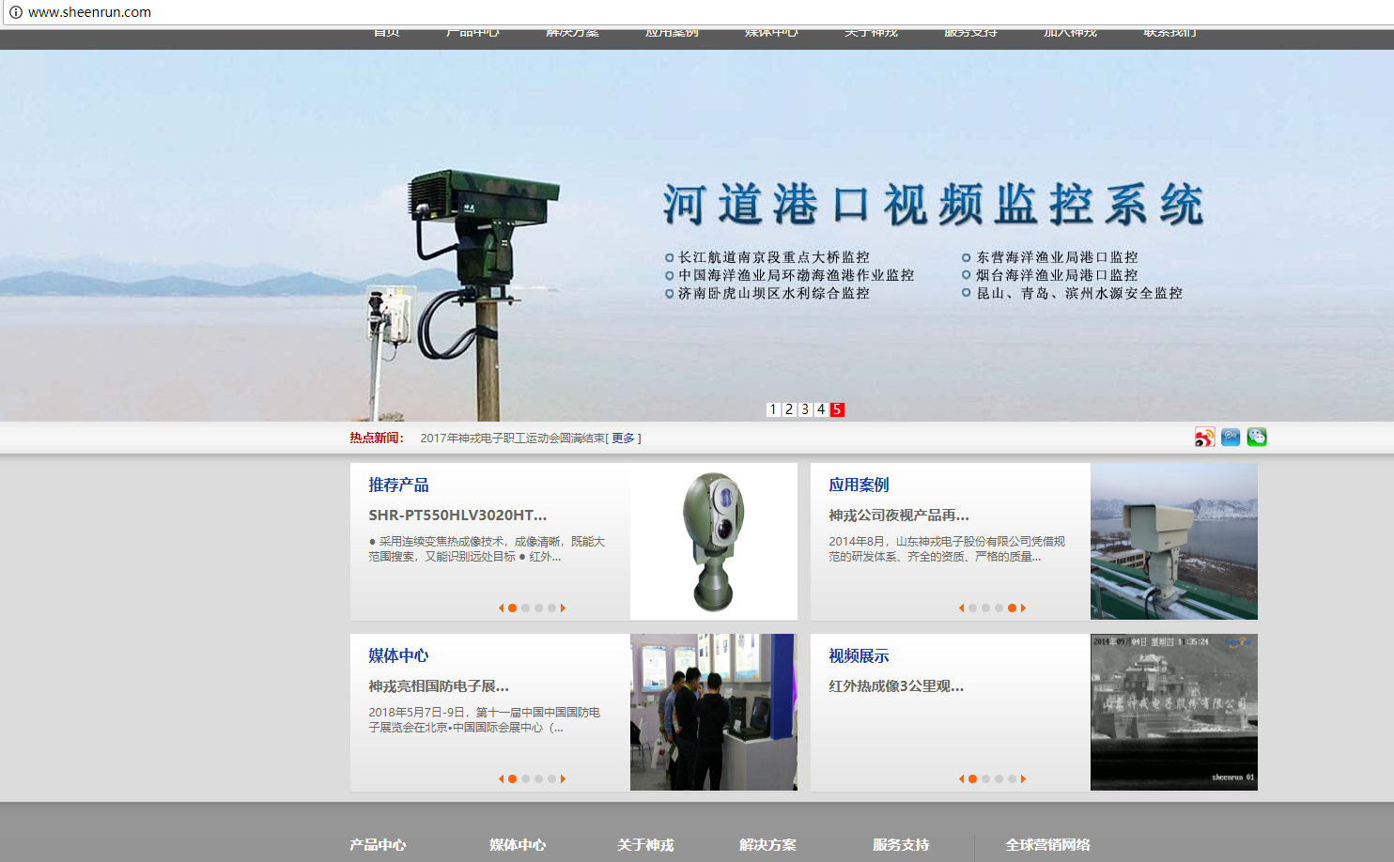Click banner text 烟台海洋渔业局港口监控

point(1057,275)
